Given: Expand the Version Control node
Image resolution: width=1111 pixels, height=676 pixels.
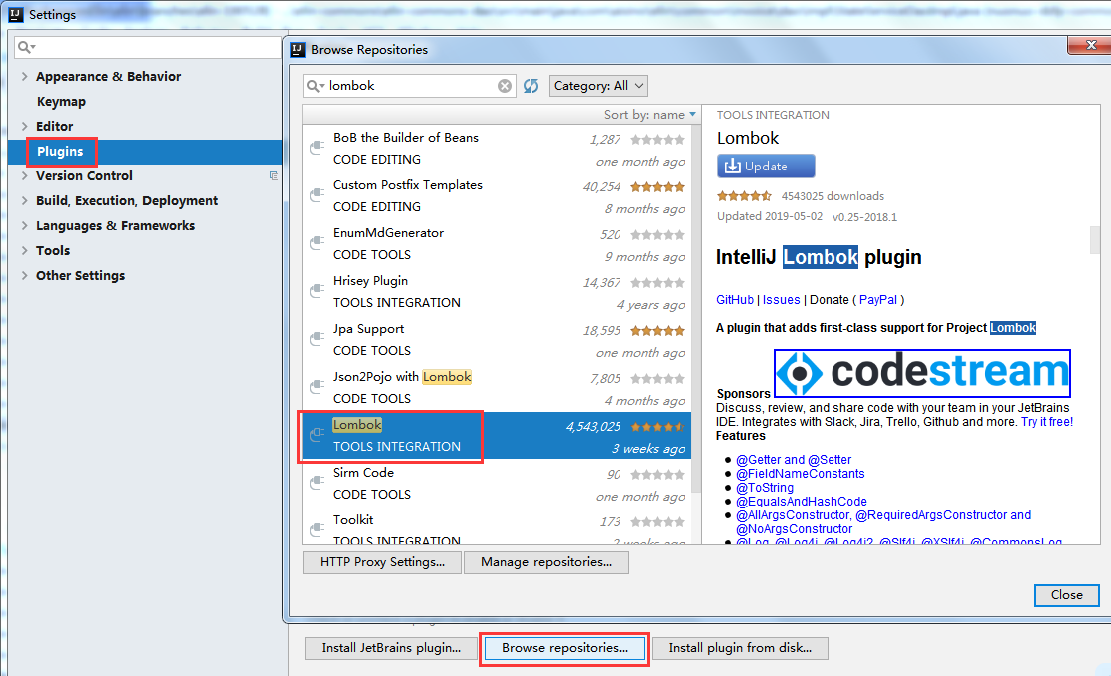Looking at the screenshot, I should (x=25, y=176).
